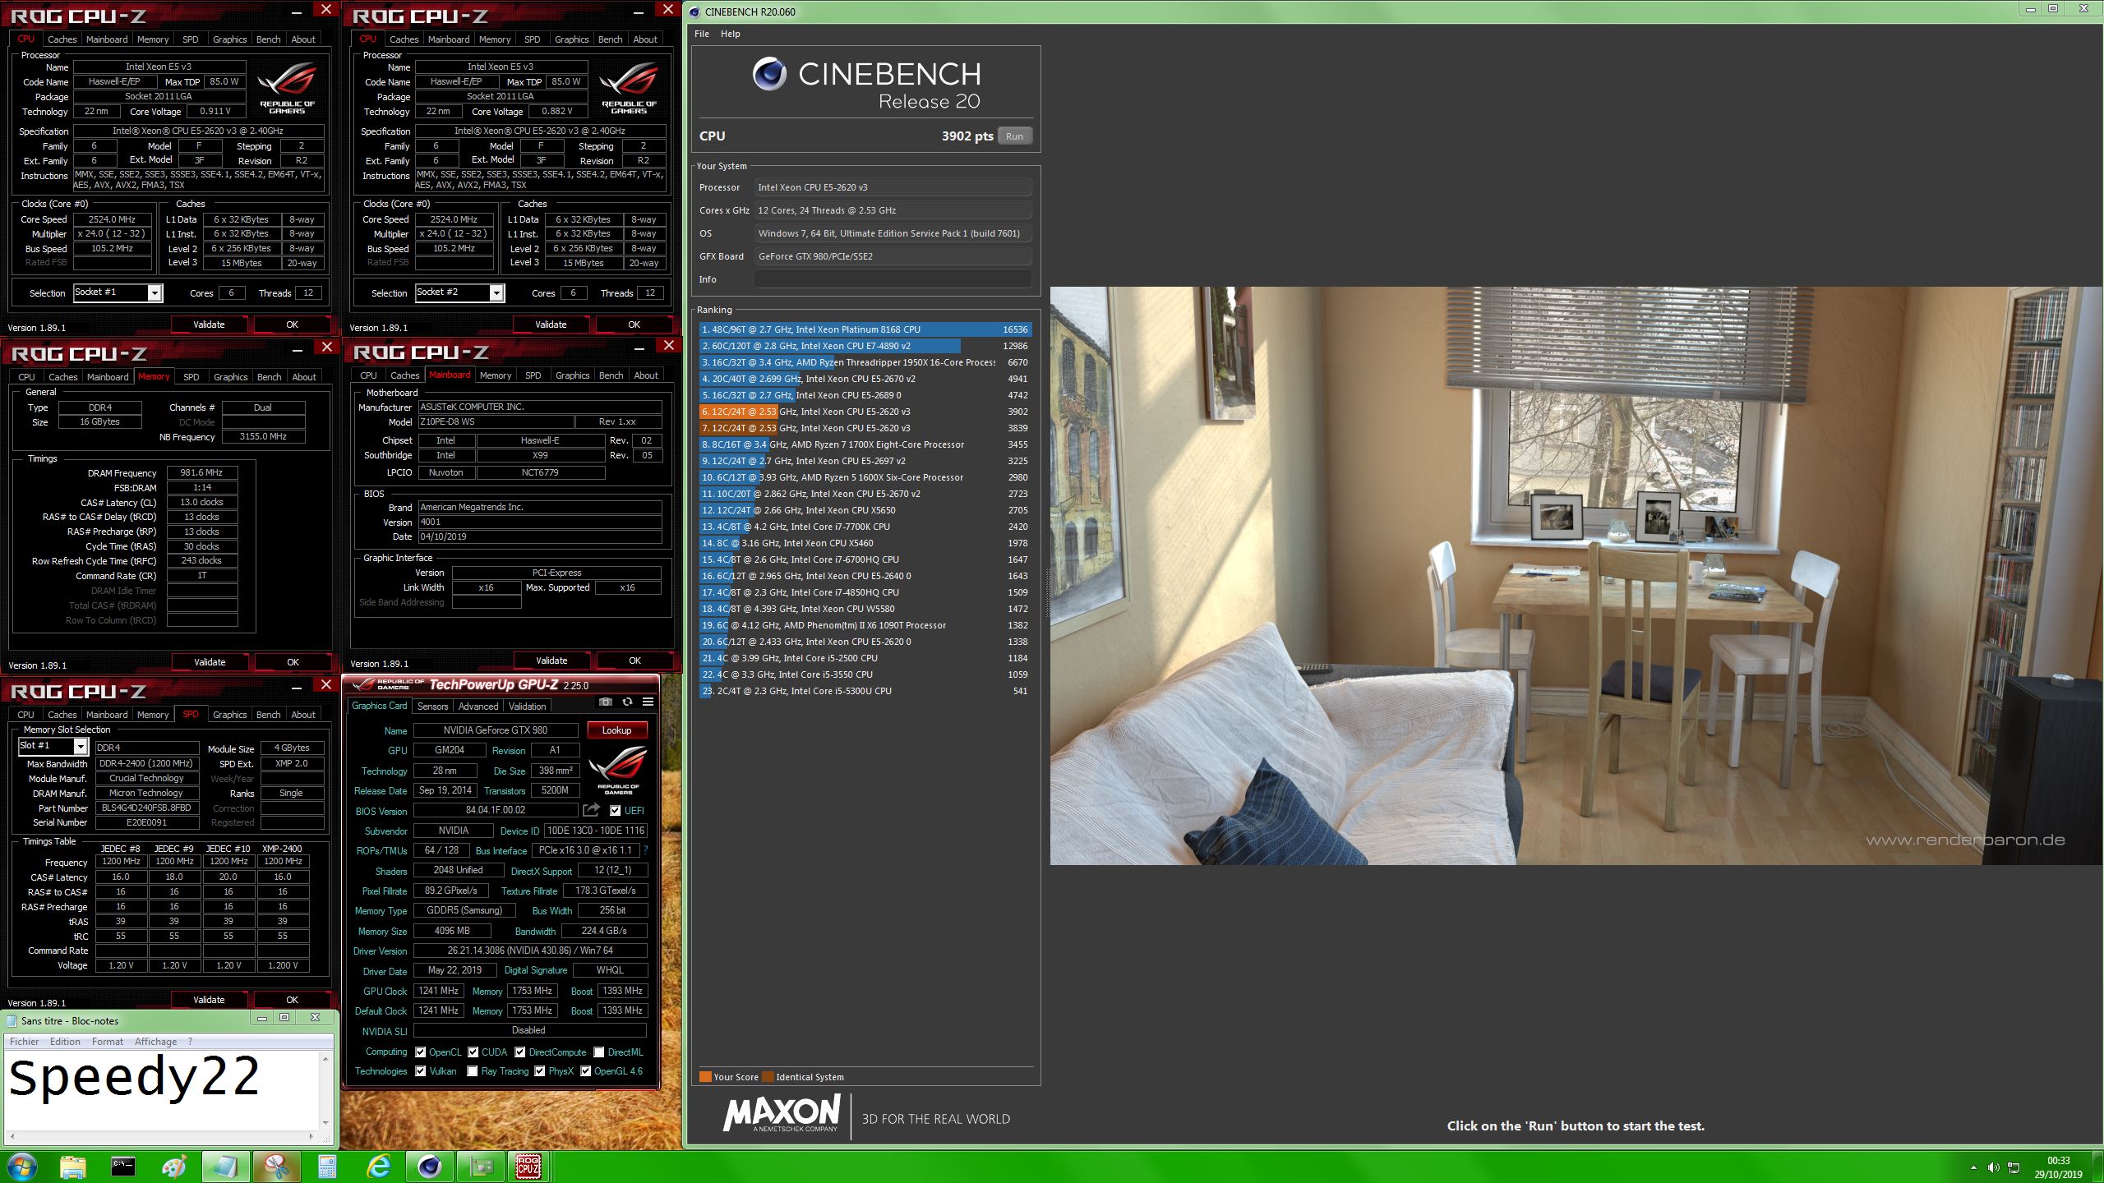Screen dimensions: 2104x1183
Task: Open Calculator from the taskbar
Action: (327, 1167)
